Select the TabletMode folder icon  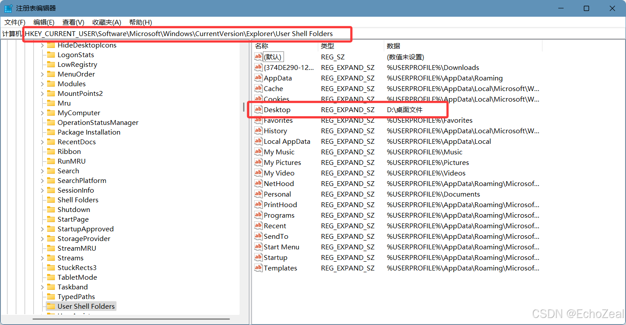pos(51,278)
